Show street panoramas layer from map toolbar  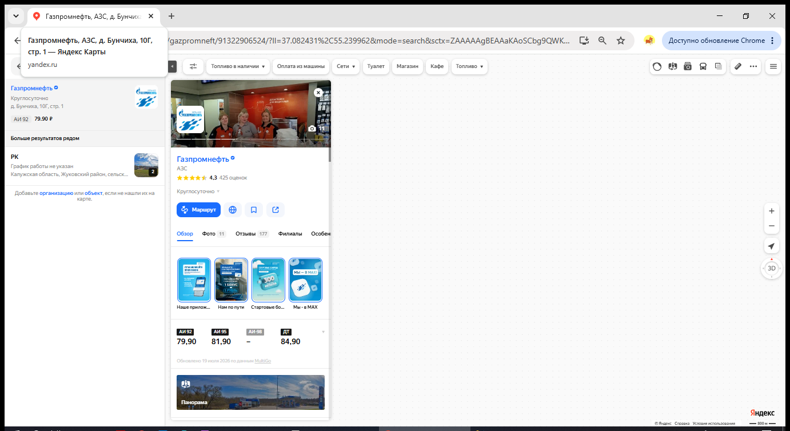click(x=672, y=66)
